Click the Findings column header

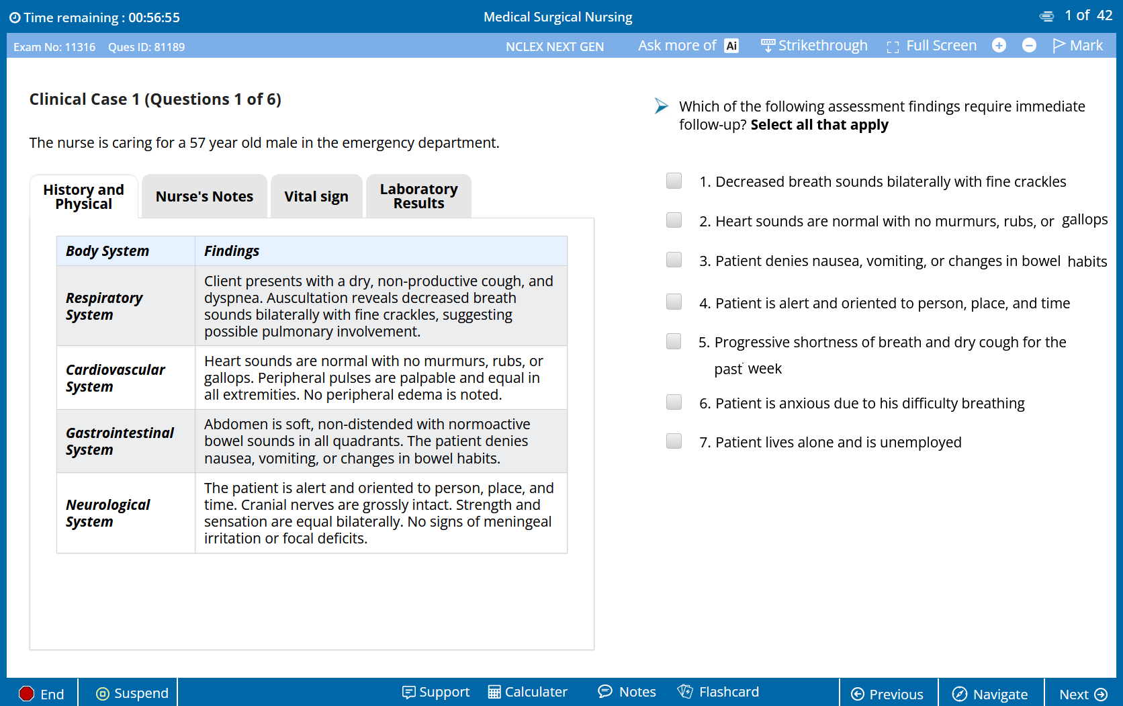click(x=232, y=251)
